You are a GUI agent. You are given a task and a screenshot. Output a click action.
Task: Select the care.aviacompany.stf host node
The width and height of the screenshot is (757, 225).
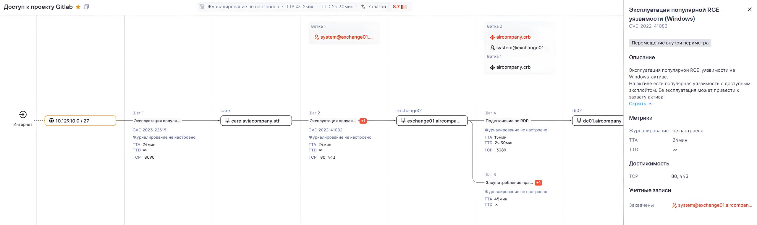(256, 121)
